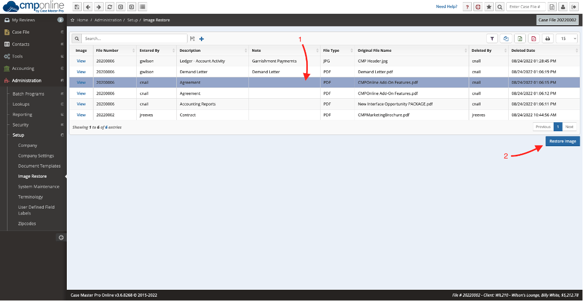Viewport: 583px width, 301px height.
Task: Collapse the sidebar with the arrow button
Action: coord(61,237)
